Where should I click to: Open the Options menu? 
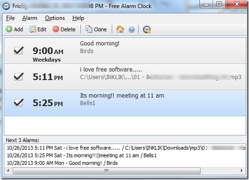[x=55, y=18]
